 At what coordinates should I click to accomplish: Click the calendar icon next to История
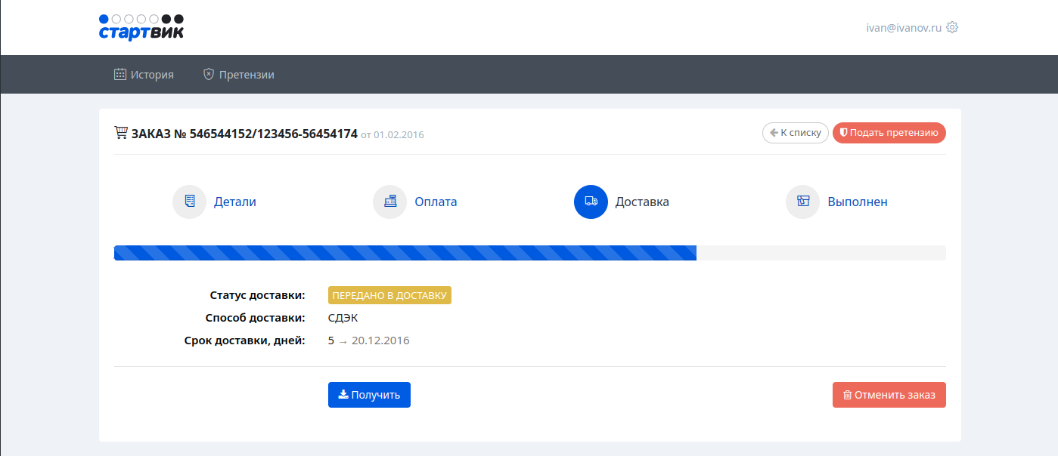[120, 75]
